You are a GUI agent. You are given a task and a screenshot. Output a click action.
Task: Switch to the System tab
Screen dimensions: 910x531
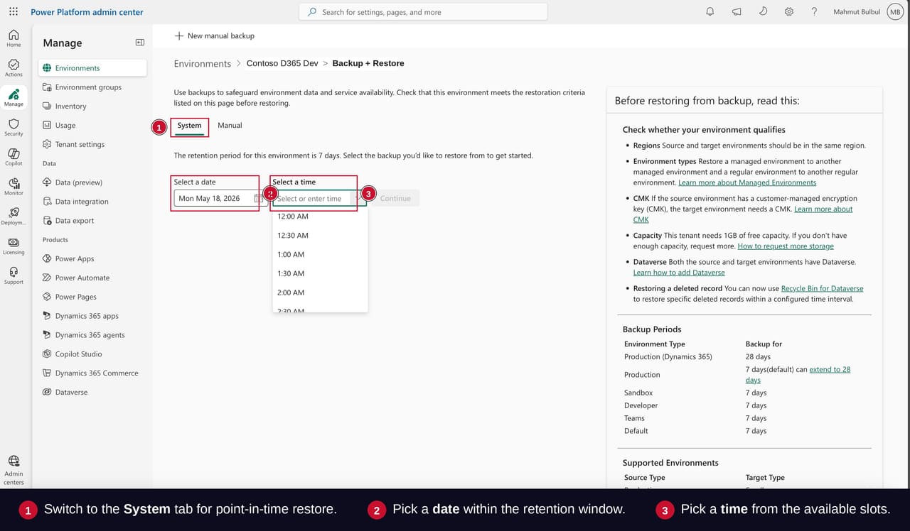[189, 126]
